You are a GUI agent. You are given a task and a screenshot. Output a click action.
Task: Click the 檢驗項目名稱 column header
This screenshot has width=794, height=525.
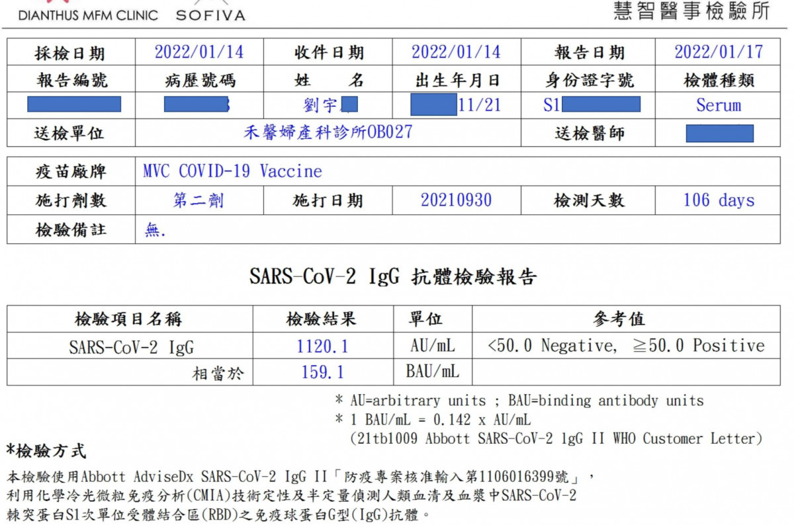point(128,320)
